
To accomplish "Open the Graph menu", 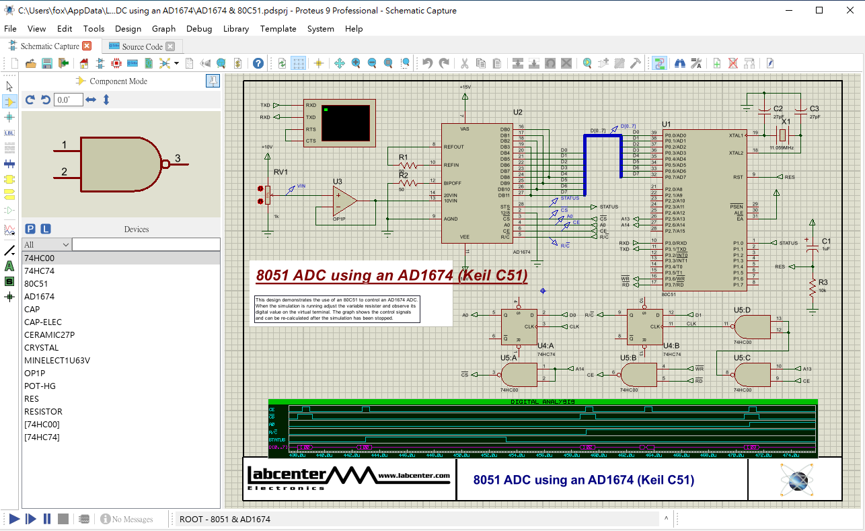I will pyautogui.click(x=163, y=29).
